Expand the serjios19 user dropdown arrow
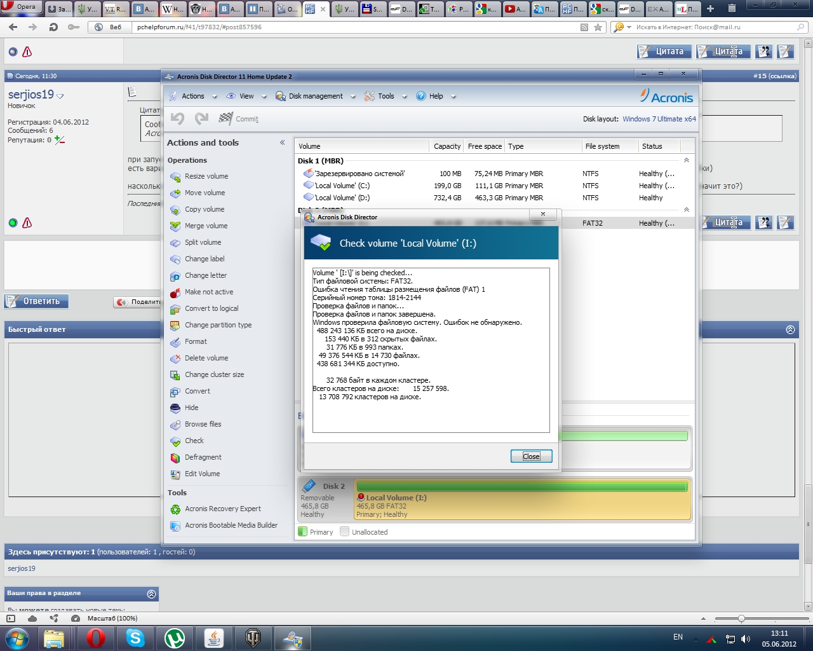Image resolution: width=813 pixels, height=651 pixels. pos(60,96)
